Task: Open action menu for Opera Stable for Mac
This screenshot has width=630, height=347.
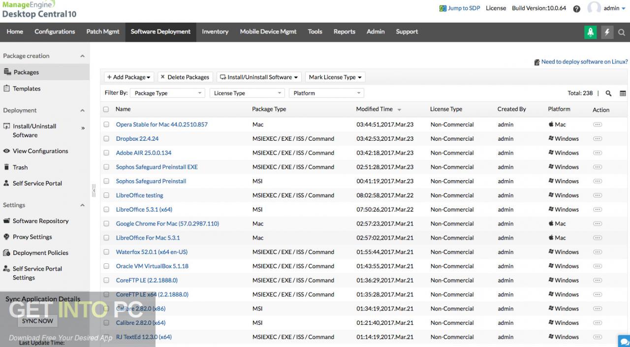Action: [598, 125]
